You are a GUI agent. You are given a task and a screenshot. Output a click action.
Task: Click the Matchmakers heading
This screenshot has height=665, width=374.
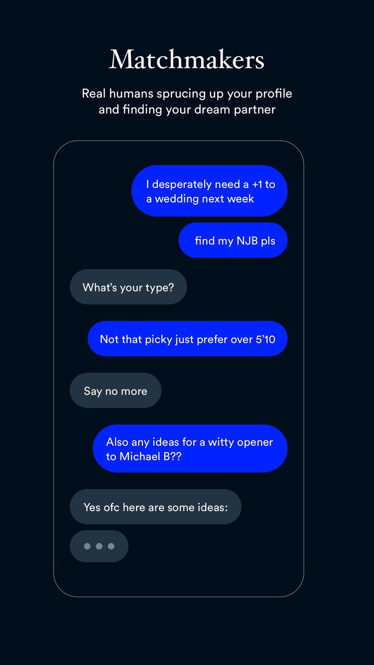tap(187, 59)
